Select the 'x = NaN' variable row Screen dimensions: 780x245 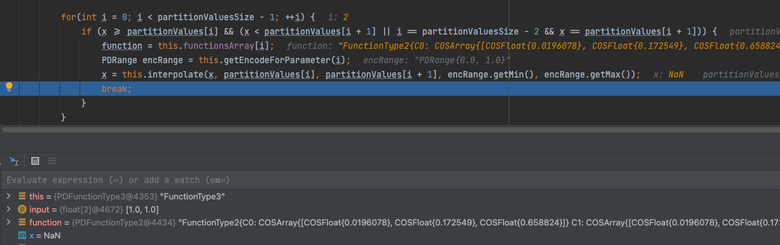point(390,236)
